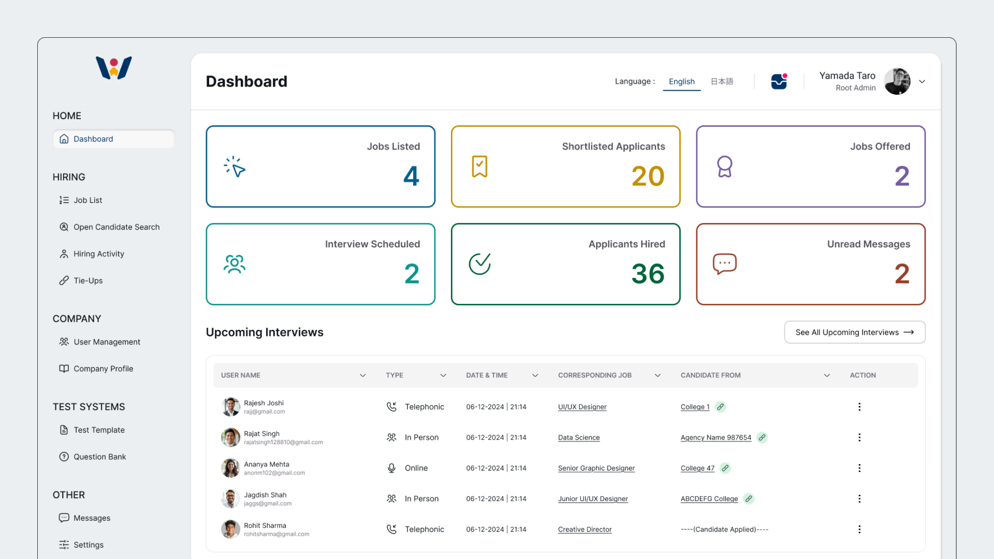Open the Shortlisted Applicants card showing 20
This screenshot has height=559, width=994.
pos(565,167)
